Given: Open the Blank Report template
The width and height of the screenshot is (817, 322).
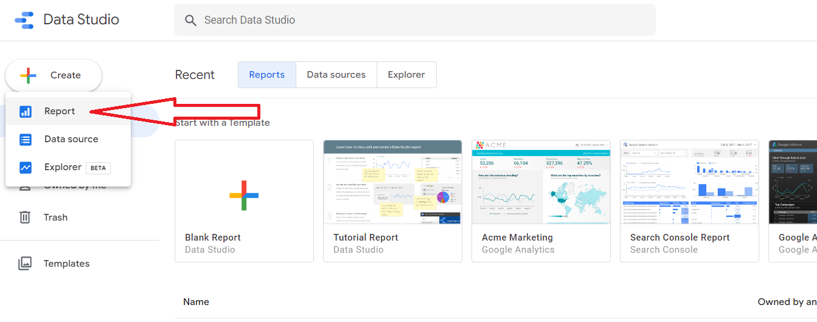Looking at the screenshot, I should coord(244,200).
